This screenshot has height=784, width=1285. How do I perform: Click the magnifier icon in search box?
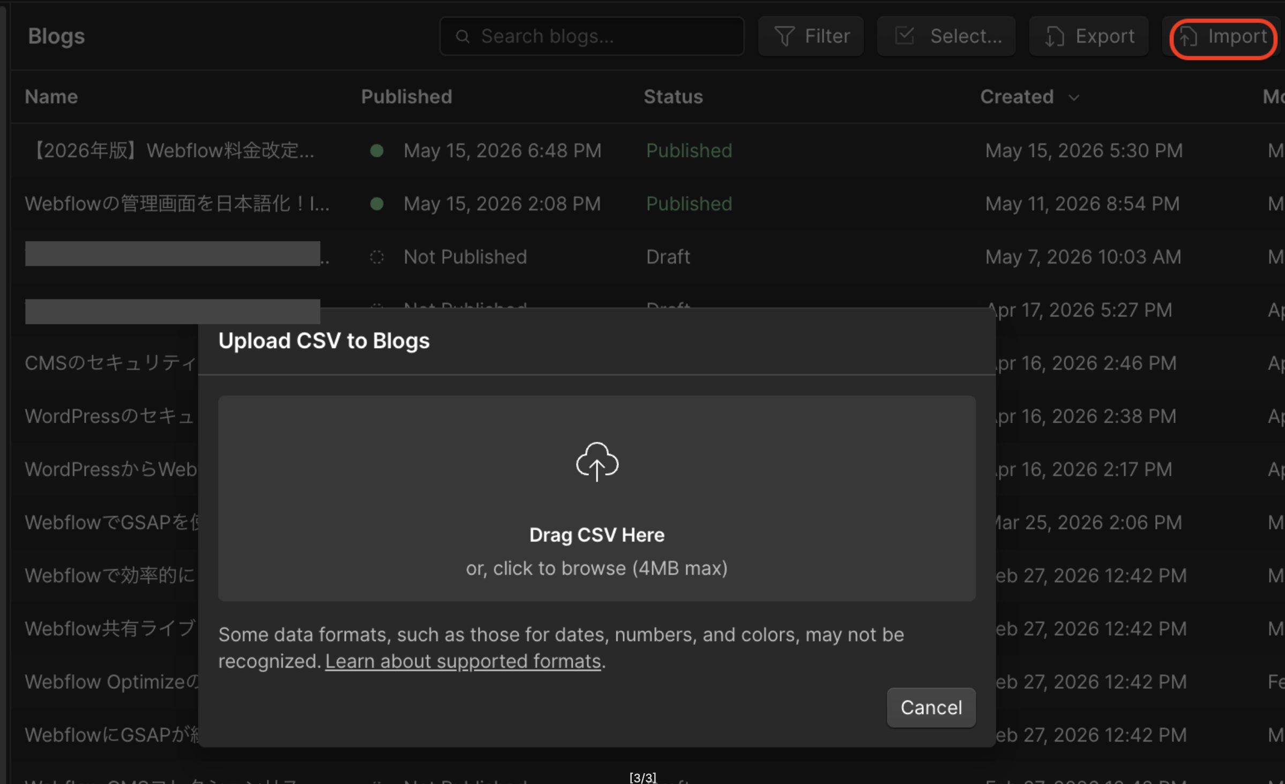tap(462, 36)
